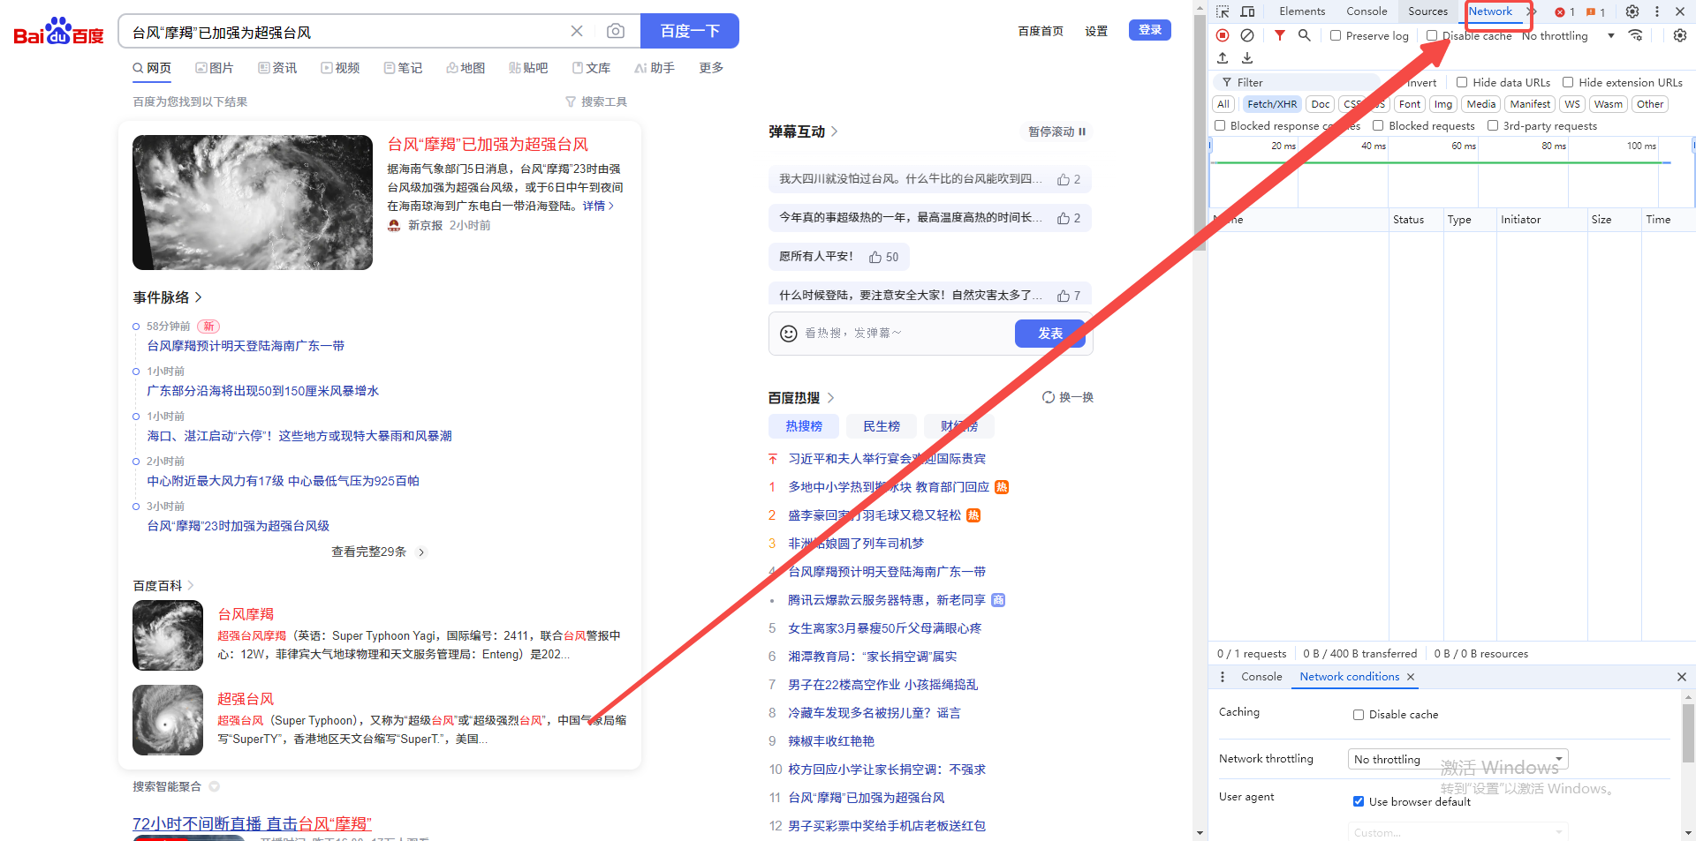Toggle the red network filter funnel icon
Viewport: 1696px width, 841px height.
coord(1279,35)
